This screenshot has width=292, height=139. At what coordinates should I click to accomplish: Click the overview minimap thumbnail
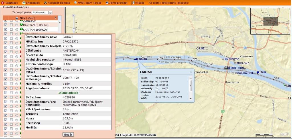click(270, 21)
